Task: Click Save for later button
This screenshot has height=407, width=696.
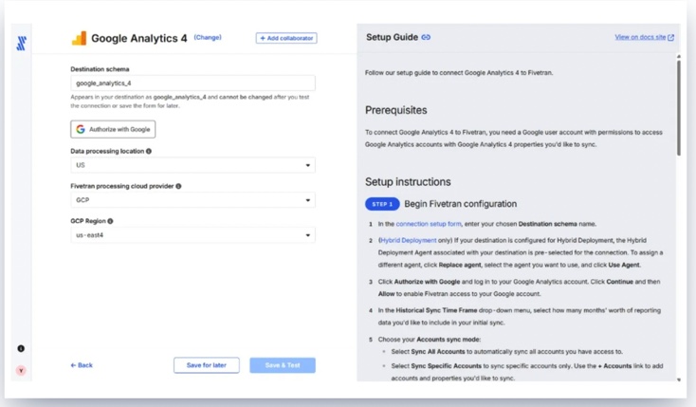Action: (x=207, y=365)
